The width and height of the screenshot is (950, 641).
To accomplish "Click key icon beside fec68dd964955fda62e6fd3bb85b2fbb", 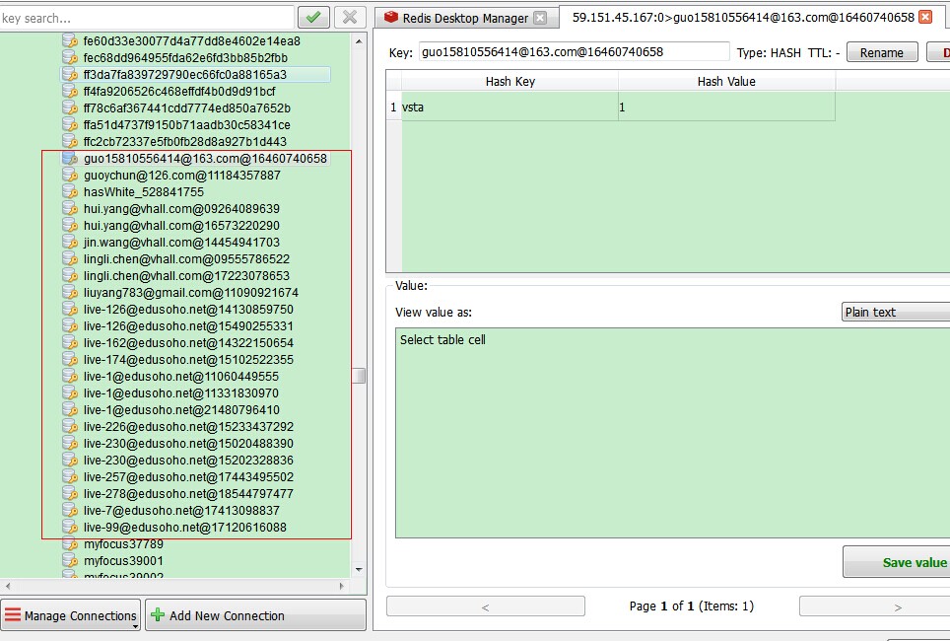I will (70, 57).
